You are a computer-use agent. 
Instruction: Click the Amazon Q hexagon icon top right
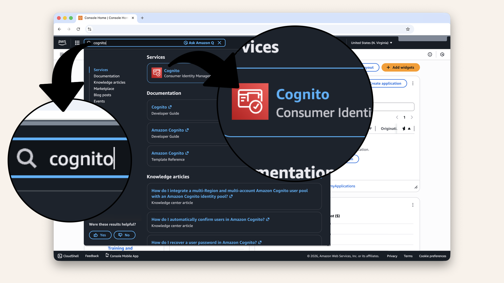click(442, 54)
